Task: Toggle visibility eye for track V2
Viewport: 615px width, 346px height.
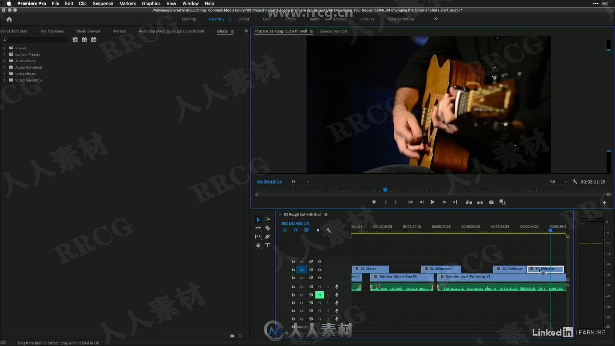Action: click(x=320, y=270)
